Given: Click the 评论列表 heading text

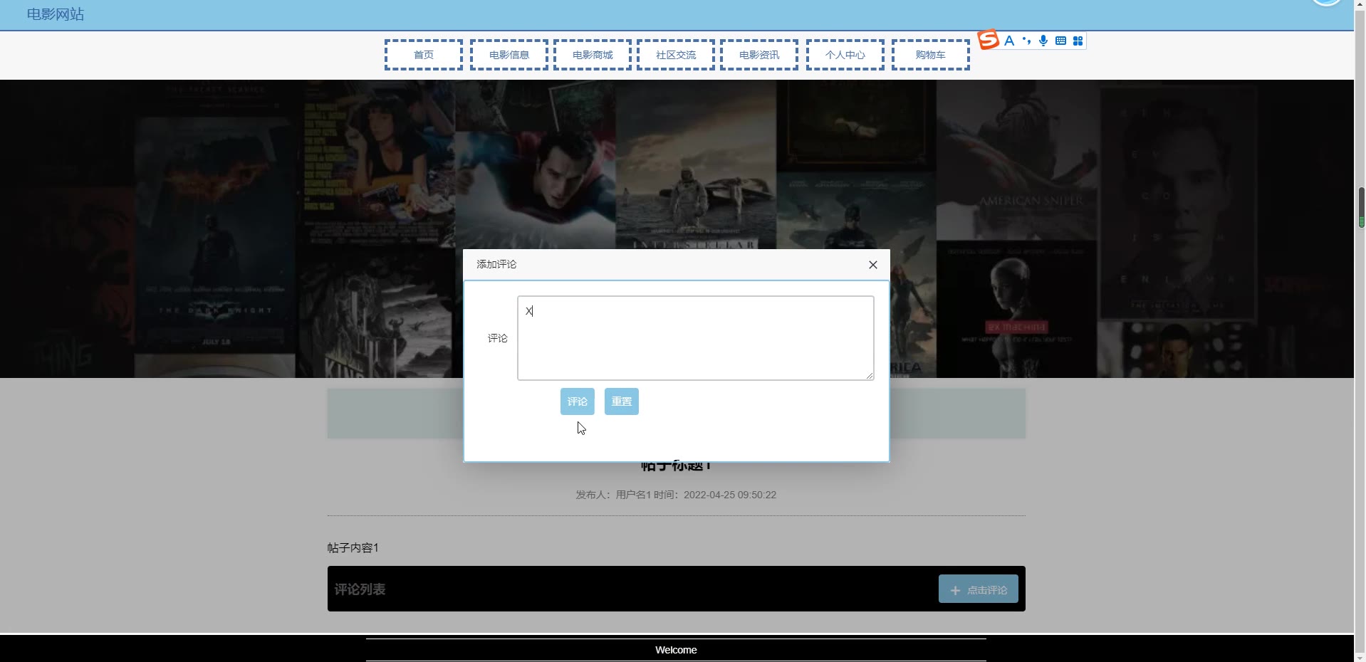Looking at the screenshot, I should (x=360, y=589).
